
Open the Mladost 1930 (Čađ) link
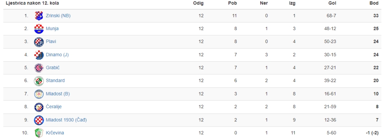[66, 120]
